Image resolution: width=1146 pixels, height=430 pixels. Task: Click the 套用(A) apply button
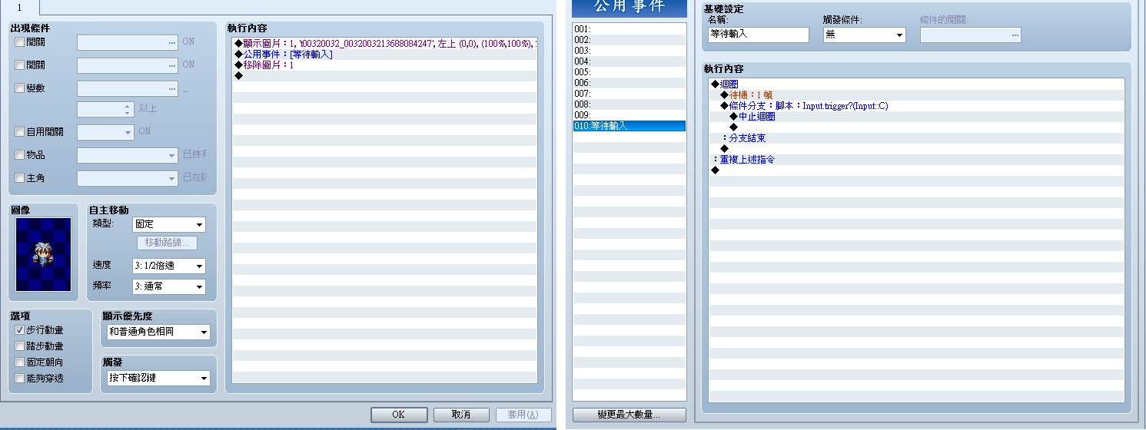524,414
